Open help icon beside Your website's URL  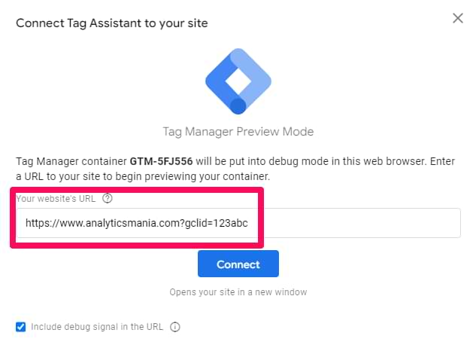pos(108,199)
